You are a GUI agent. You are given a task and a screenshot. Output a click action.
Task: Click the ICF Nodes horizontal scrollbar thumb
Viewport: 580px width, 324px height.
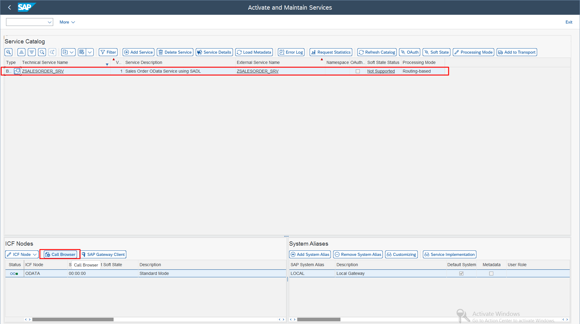point(73,319)
